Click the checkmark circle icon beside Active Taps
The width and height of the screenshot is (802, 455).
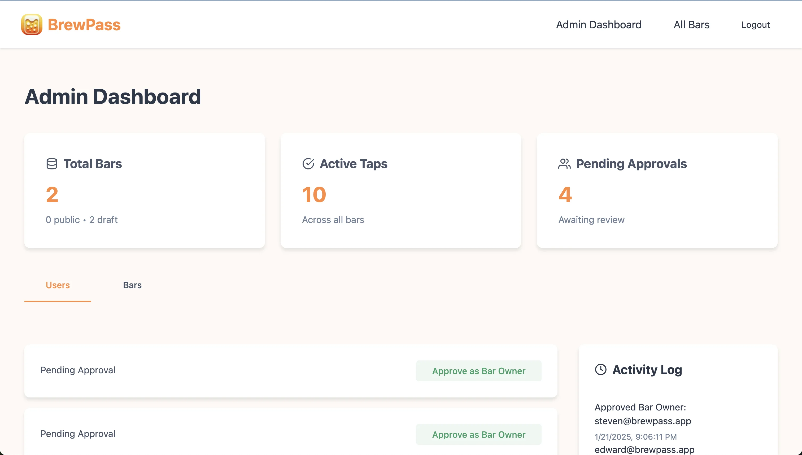pos(308,163)
